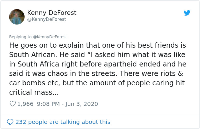This screenshot has width=200, height=129.
Task: Open 232 people are talking about this
Action: 63,122
